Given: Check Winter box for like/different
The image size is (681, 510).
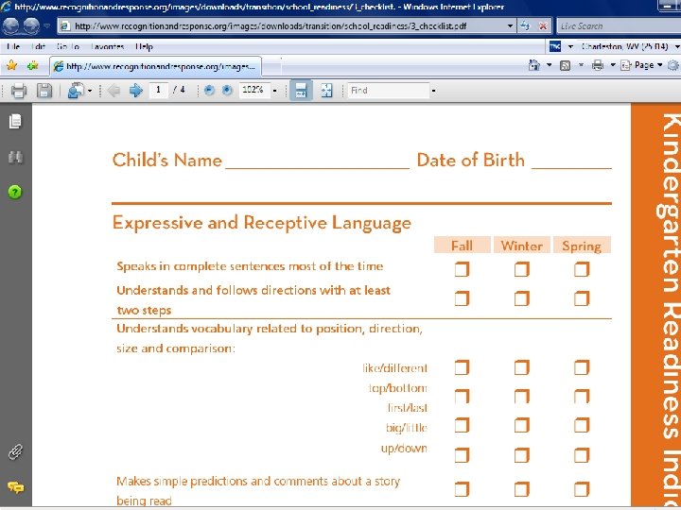Looking at the screenshot, I should (521, 367).
